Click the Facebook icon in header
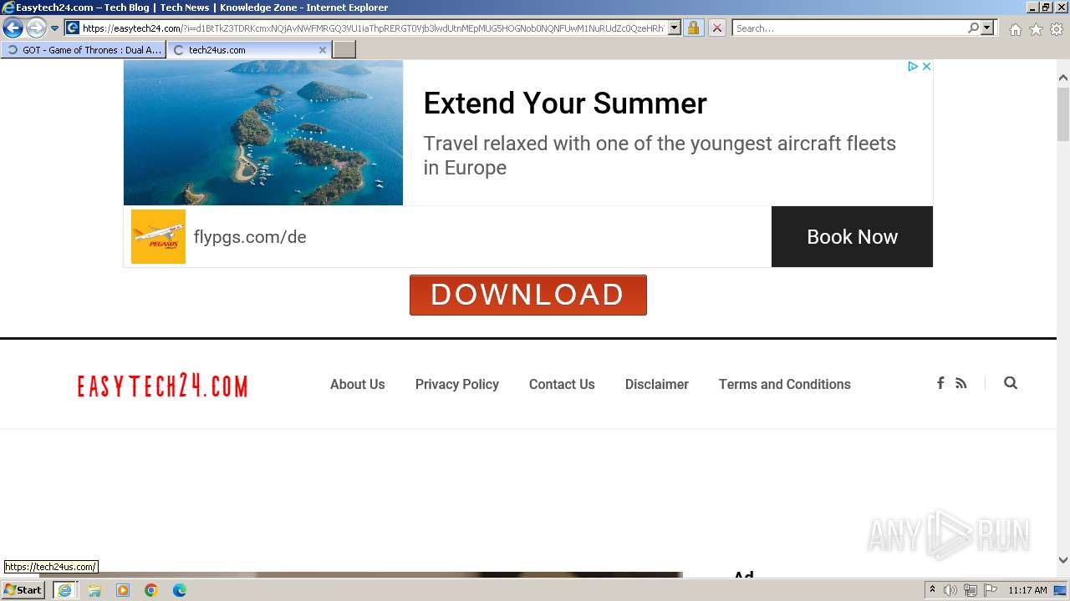 [940, 383]
